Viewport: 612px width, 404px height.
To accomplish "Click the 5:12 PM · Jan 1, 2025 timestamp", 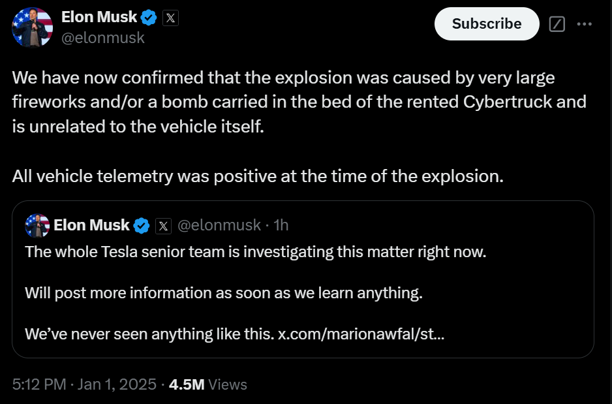I will click(85, 384).
